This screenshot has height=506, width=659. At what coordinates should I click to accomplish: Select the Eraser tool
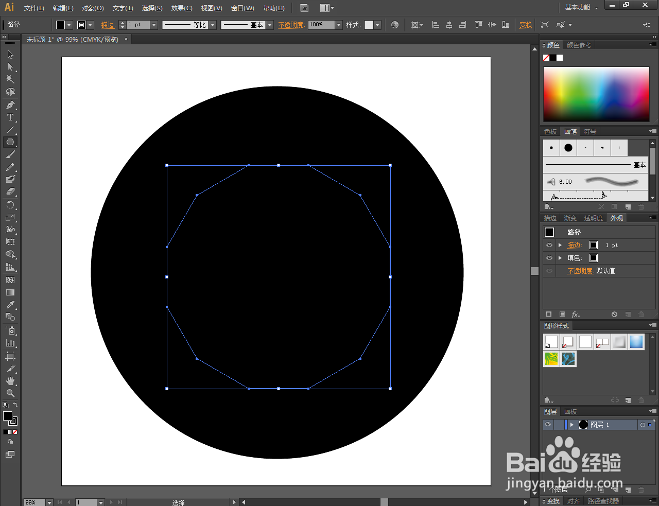click(x=10, y=191)
